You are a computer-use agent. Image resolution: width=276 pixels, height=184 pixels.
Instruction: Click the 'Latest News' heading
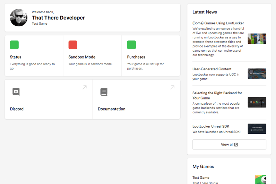[205, 12]
